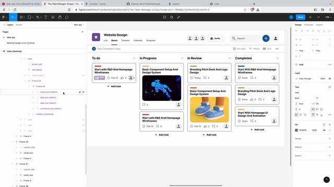Click the gray fill color swatch
The image size is (334, 187).
tap(296, 130)
